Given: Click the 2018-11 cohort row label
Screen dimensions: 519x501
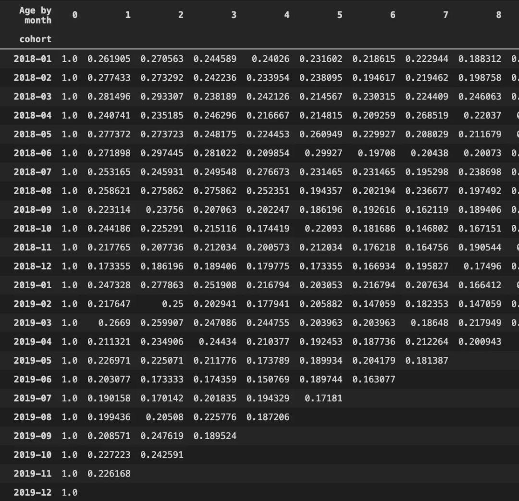Looking at the screenshot, I should [x=33, y=247].
